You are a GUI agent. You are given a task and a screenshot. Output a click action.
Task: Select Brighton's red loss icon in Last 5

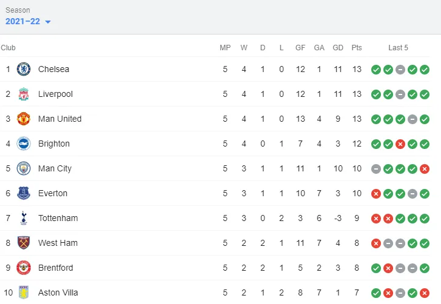(400, 144)
